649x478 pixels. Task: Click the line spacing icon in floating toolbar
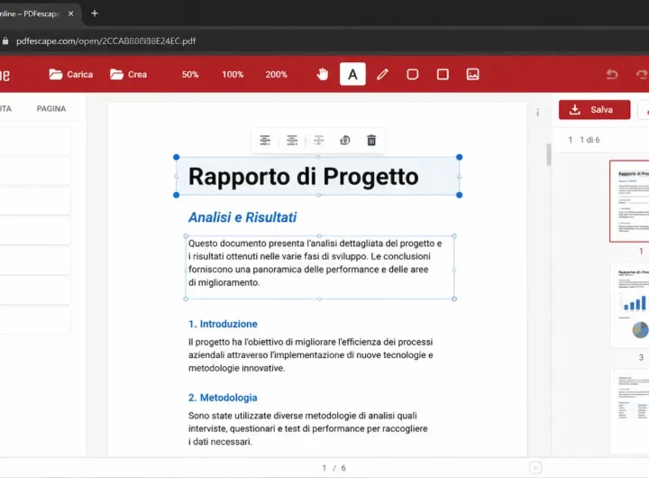[319, 141]
